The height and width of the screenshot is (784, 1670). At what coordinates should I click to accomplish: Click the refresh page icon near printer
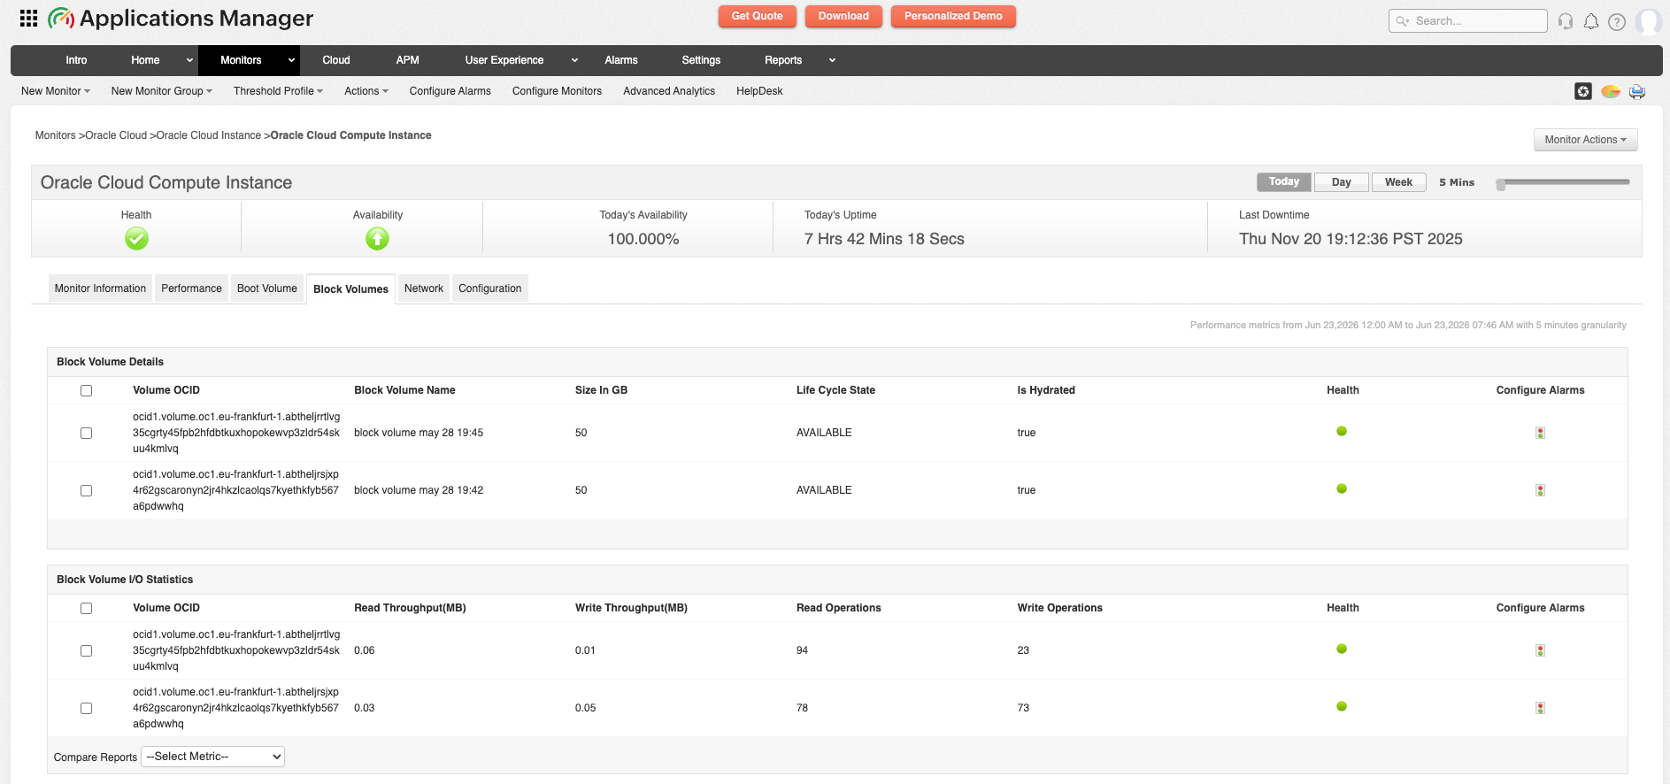pyautogui.click(x=1583, y=91)
